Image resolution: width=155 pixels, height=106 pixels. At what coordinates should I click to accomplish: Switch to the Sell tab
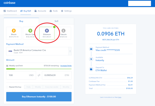click(56, 21)
